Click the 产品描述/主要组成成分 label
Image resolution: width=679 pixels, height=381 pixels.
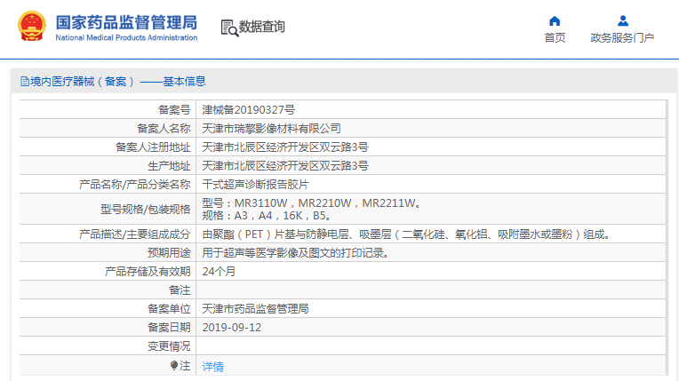tap(135, 234)
